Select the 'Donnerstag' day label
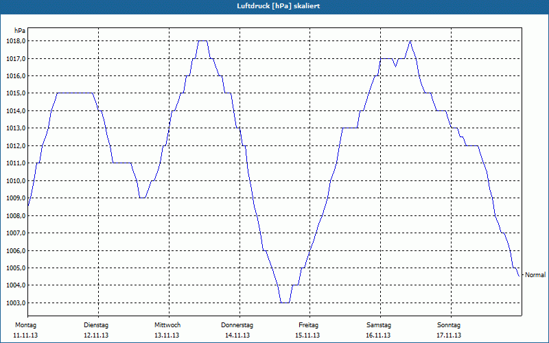Image resolution: width=549 pixels, height=343 pixels. [237, 325]
